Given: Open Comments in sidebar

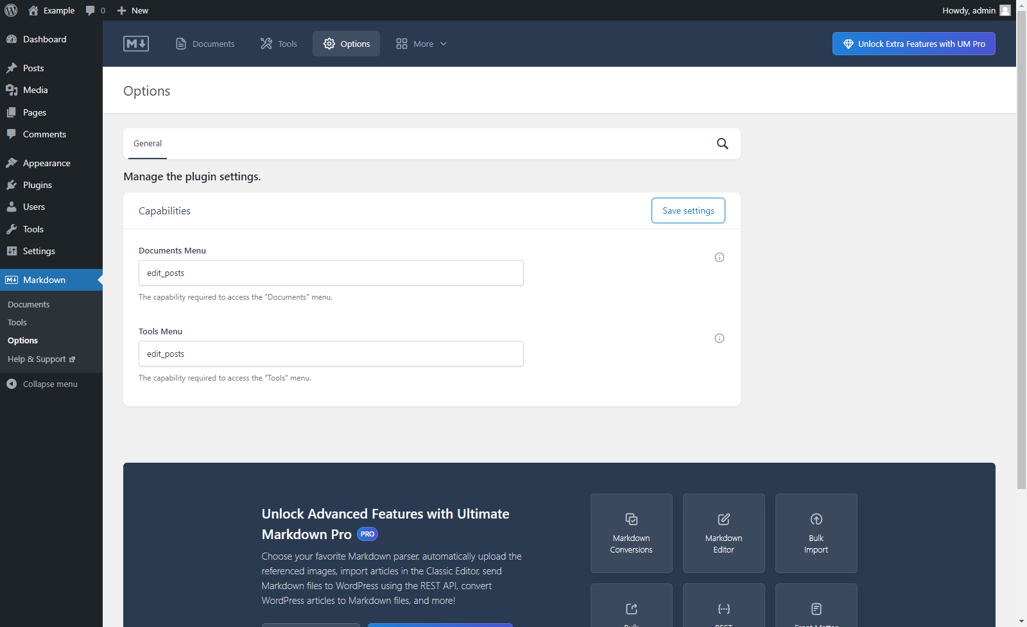Looking at the screenshot, I should pyautogui.click(x=51, y=134).
